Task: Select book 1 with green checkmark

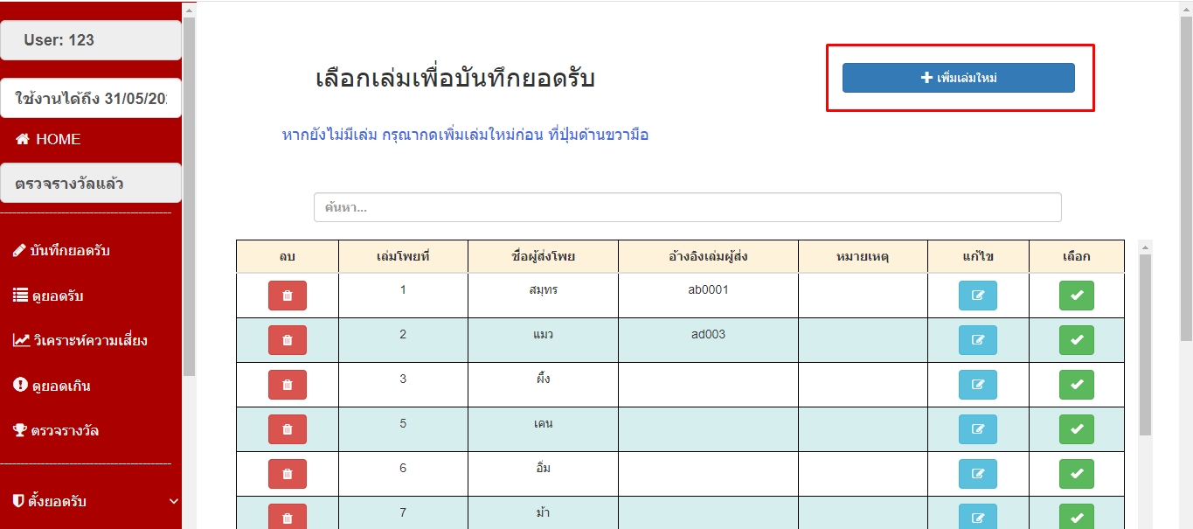Action: point(1076,296)
